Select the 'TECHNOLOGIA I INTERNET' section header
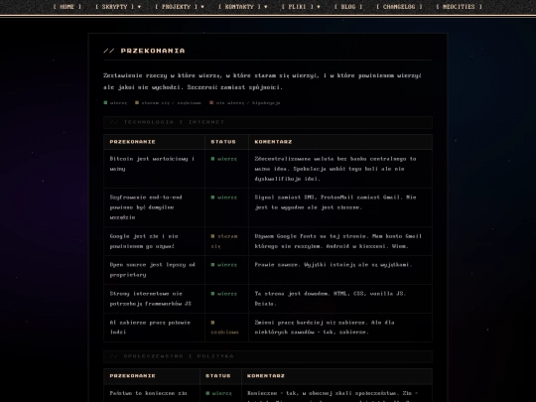The height and width of the screenshot is (402, 536). click(268, 122)
